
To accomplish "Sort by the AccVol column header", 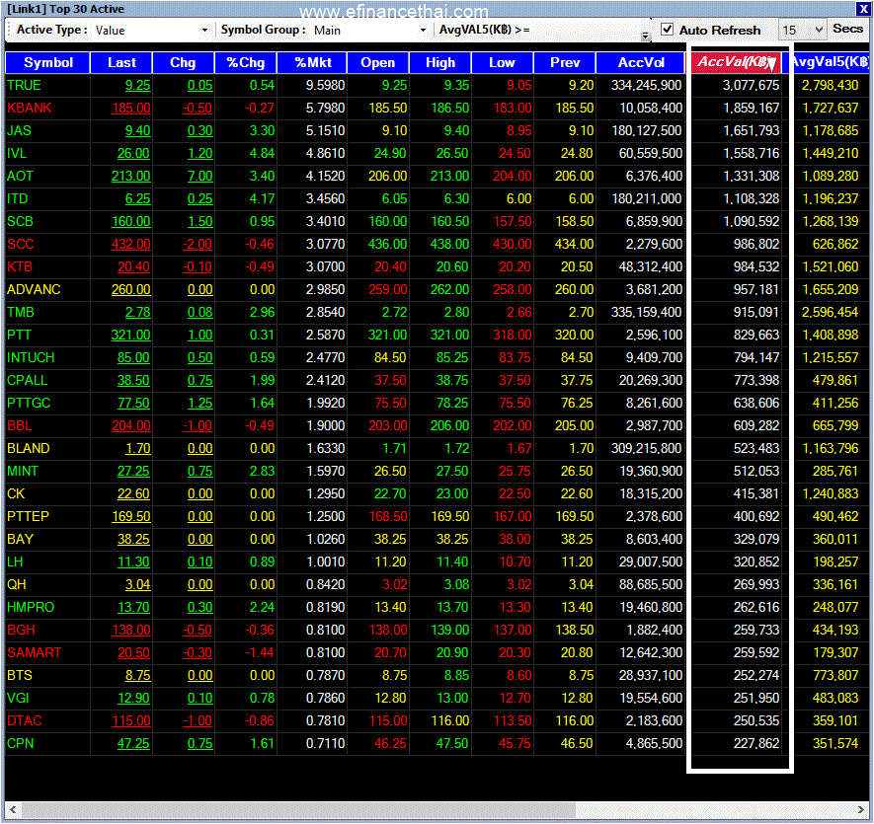I will point(641,62).
